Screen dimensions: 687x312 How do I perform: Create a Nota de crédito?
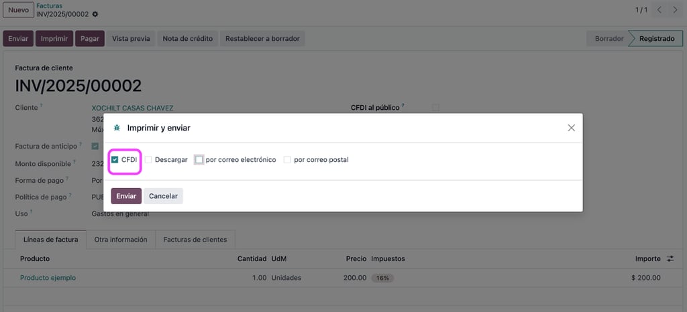click(x=188, y=38)
